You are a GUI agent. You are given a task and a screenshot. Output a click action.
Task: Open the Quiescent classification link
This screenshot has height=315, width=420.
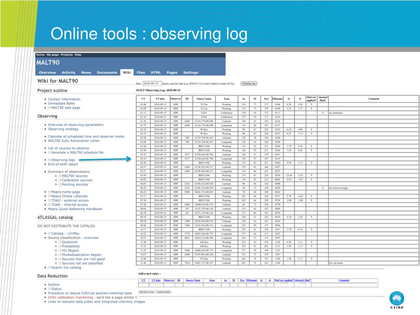click(70, 242)
